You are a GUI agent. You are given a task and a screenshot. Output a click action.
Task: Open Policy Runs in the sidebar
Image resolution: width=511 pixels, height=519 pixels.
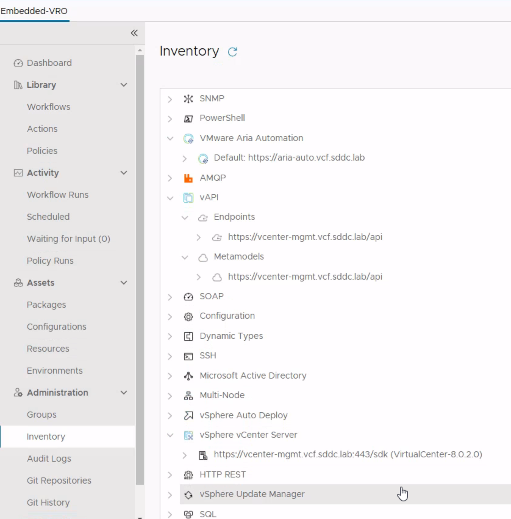pyautogui.click(x=50, y=261)
